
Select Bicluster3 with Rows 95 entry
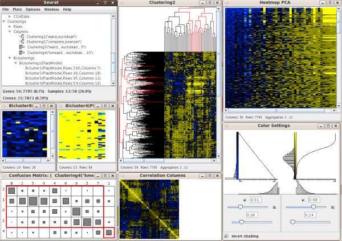coord(63,78)
